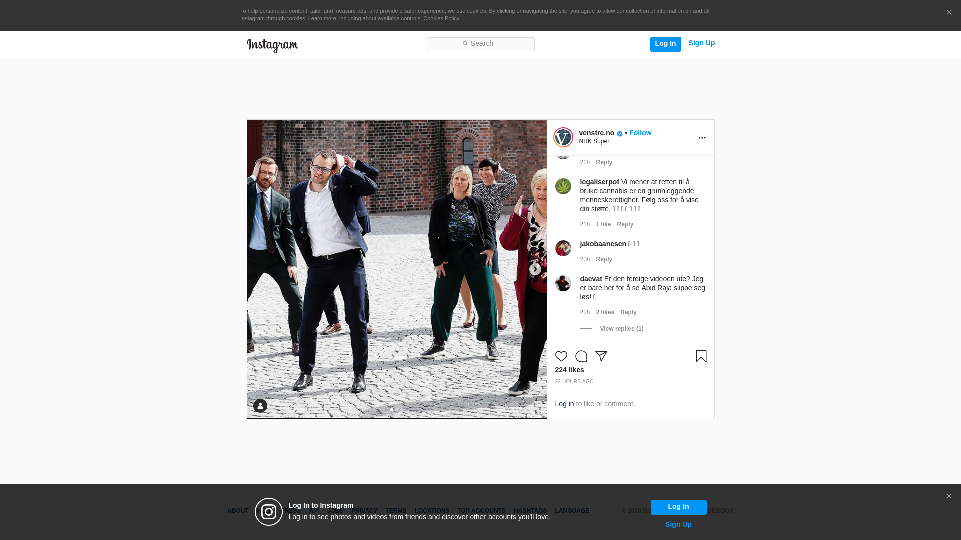Image resolution: width=961 pixels, height=540 pixels.
Task: Click Log In in bottom banner
Action: tap(678, 507)
